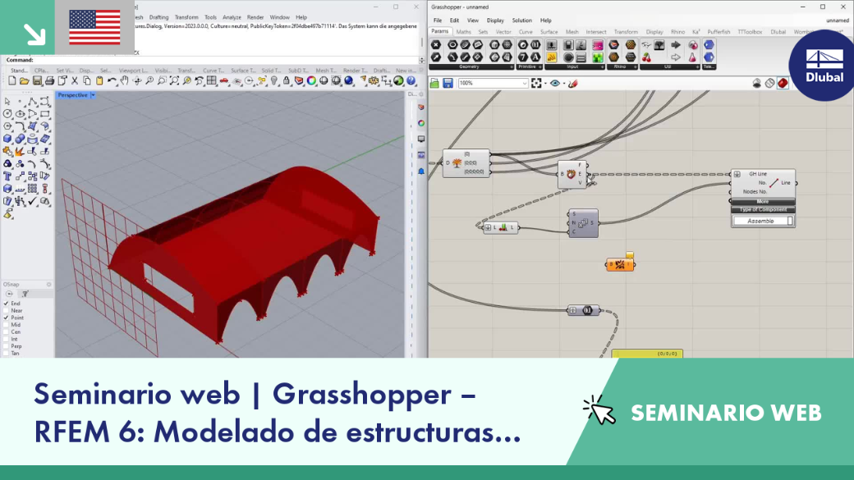Viewport: 854px width, 480px height.
Task: Click the Rhino help question mark icon
Action: pos(411,80)
